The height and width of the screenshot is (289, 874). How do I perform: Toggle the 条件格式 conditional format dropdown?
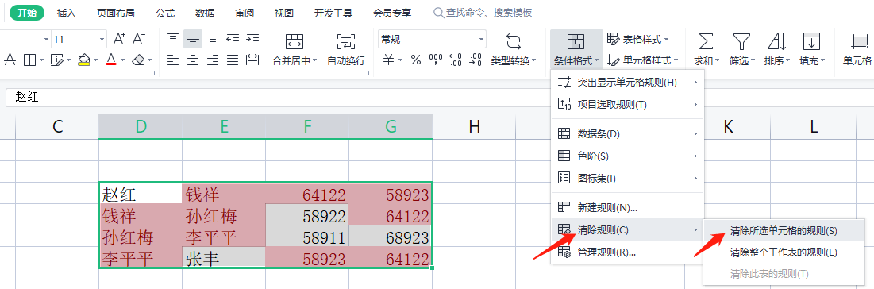click(576, 49)
